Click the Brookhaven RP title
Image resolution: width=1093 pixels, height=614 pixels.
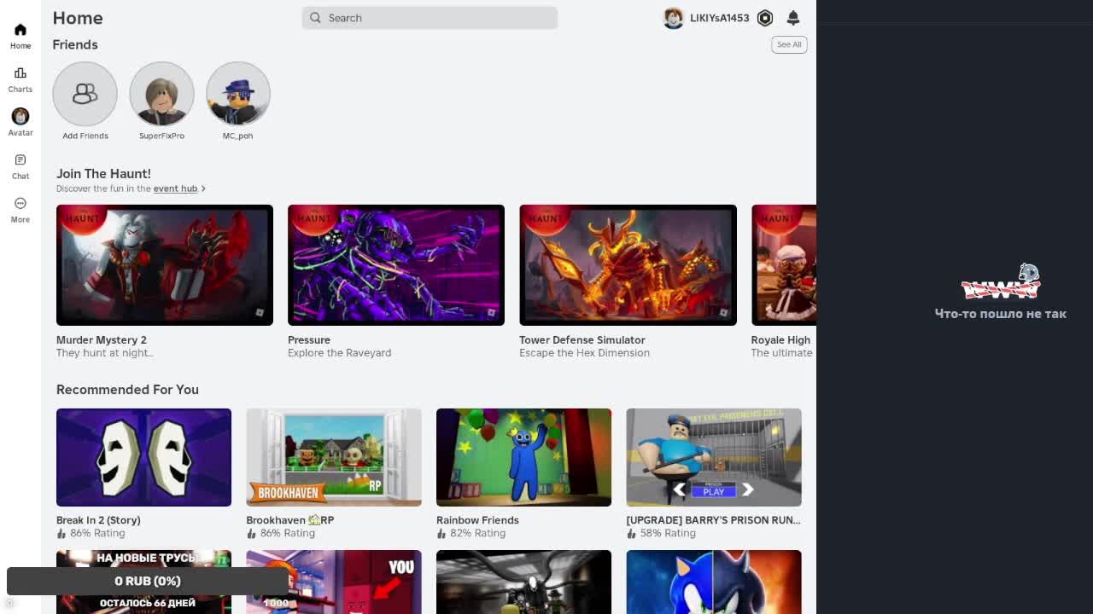[x=290, y=520]
